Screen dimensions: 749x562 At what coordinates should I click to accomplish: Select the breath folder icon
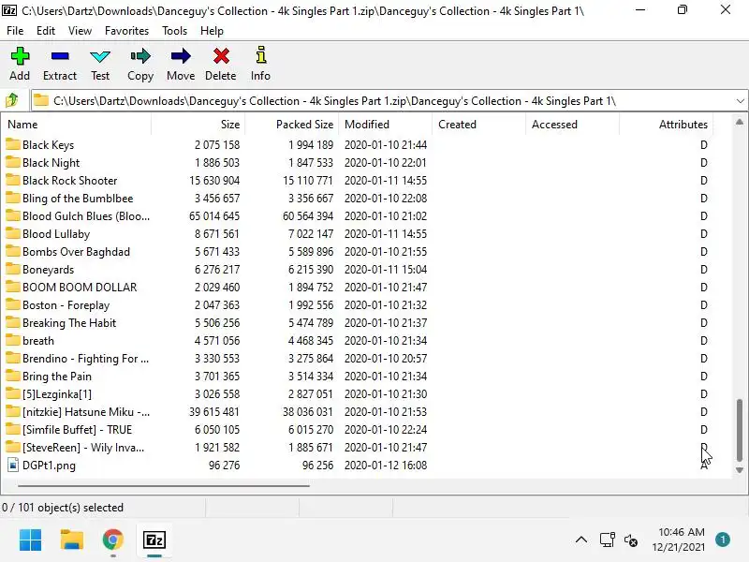click(x=13, y=340)
